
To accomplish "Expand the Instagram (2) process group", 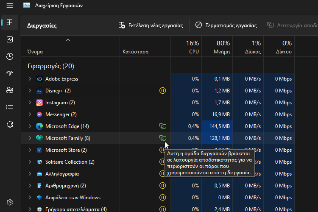I will click(x=30, y=103).
